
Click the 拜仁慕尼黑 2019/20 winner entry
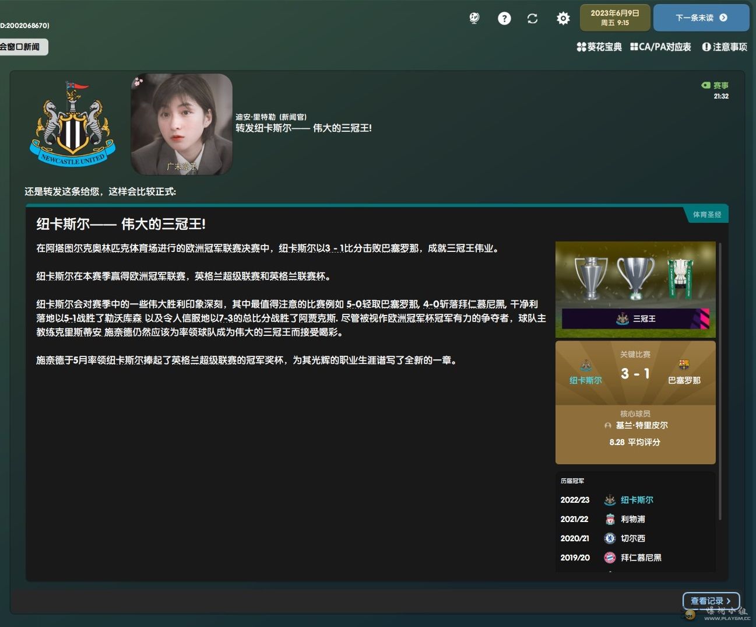[641, 558]
